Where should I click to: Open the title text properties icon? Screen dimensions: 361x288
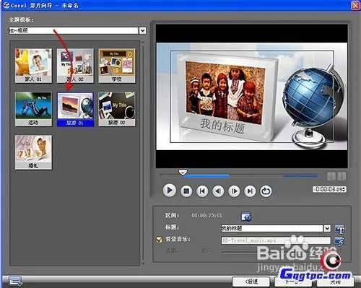[339, 229]
